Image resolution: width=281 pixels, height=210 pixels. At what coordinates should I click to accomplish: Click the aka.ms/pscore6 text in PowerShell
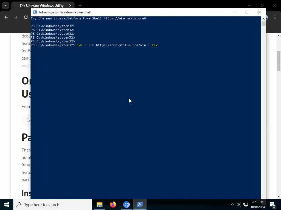[x=125, y=18]
